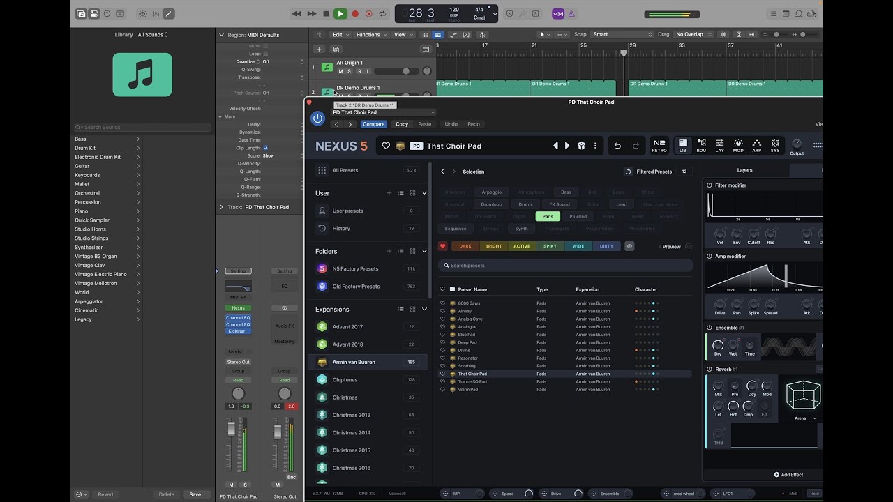Toggle the Reverb #1 effect power
Screen dimensions: 893x502
(710, 370)
